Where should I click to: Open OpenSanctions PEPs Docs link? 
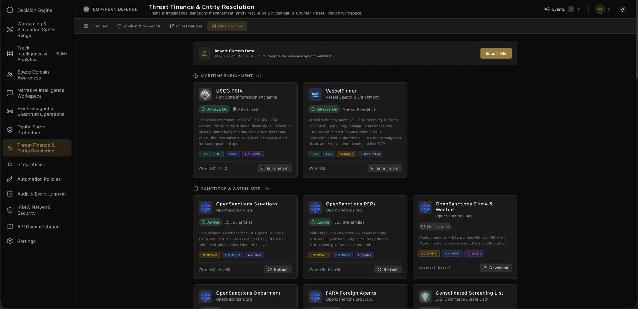pyautogui.click(x=334, y=269)
